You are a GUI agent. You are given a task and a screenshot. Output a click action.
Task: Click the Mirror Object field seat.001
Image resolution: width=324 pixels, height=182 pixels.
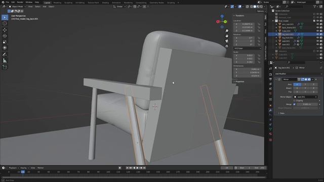click(305, 97)
